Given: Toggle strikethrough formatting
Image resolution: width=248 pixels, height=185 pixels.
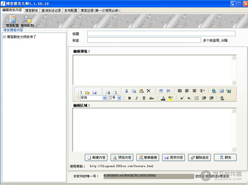Looking at the screenshot, I should (151, 98).
